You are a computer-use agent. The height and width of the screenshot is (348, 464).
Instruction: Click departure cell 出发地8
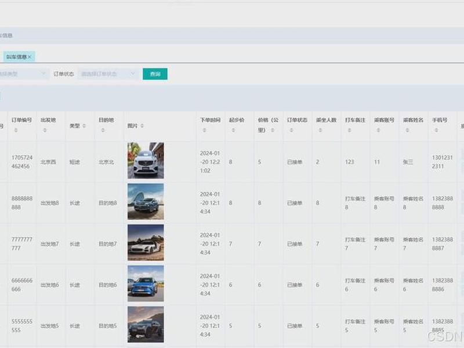[50, 203]
